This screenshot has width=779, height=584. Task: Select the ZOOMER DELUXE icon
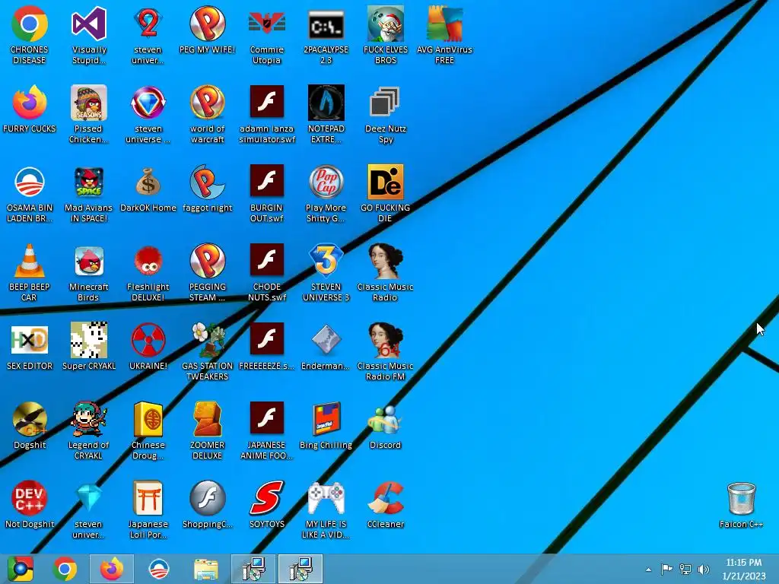point(207,419)
